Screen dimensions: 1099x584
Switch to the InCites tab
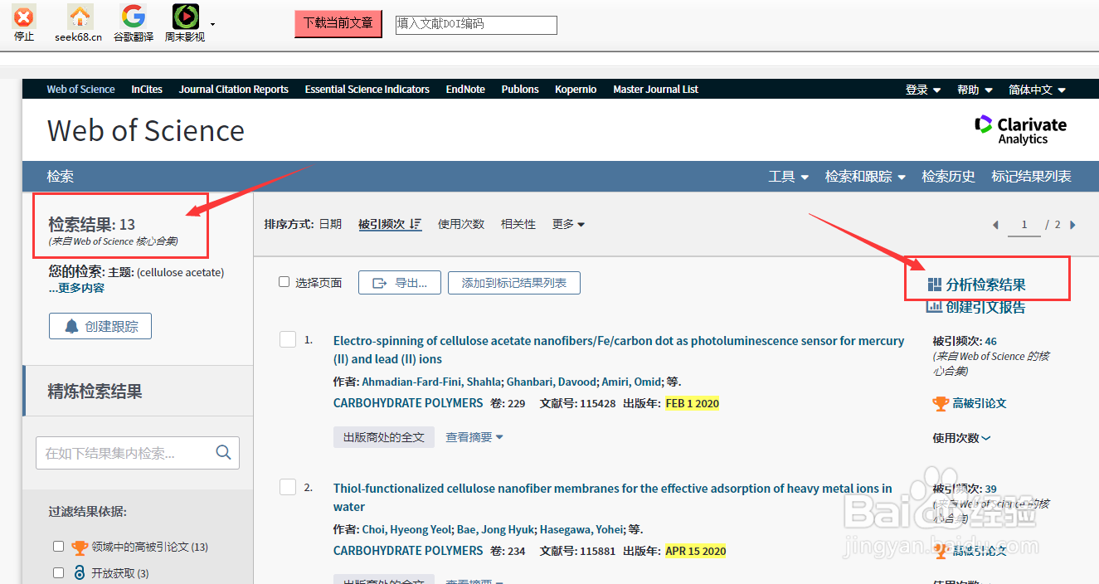point(147,89)
